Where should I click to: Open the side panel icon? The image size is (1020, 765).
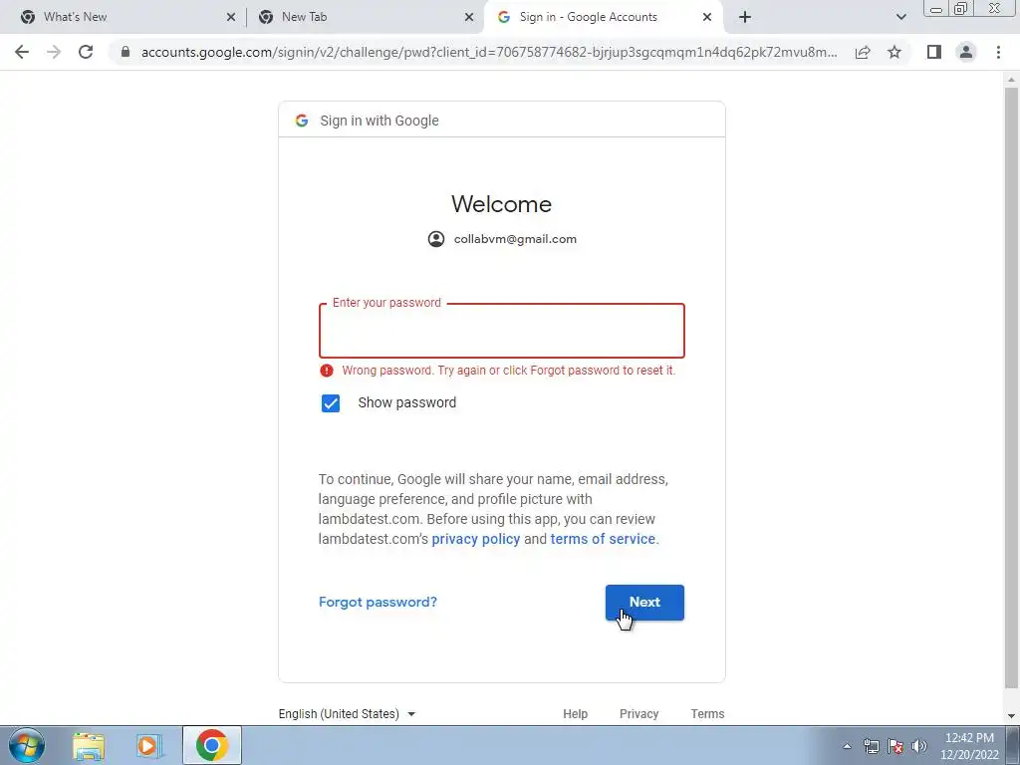[934, 52]
